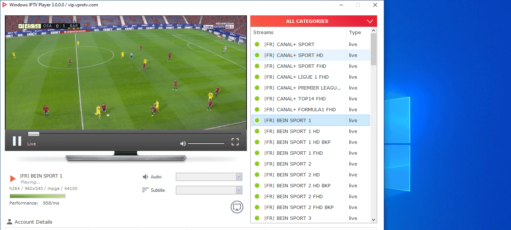The width and height of the screenshot is (511, 230).
Task: Click now-playing title |FR| BEIN SPORT 1
Action: coord(41,176)
